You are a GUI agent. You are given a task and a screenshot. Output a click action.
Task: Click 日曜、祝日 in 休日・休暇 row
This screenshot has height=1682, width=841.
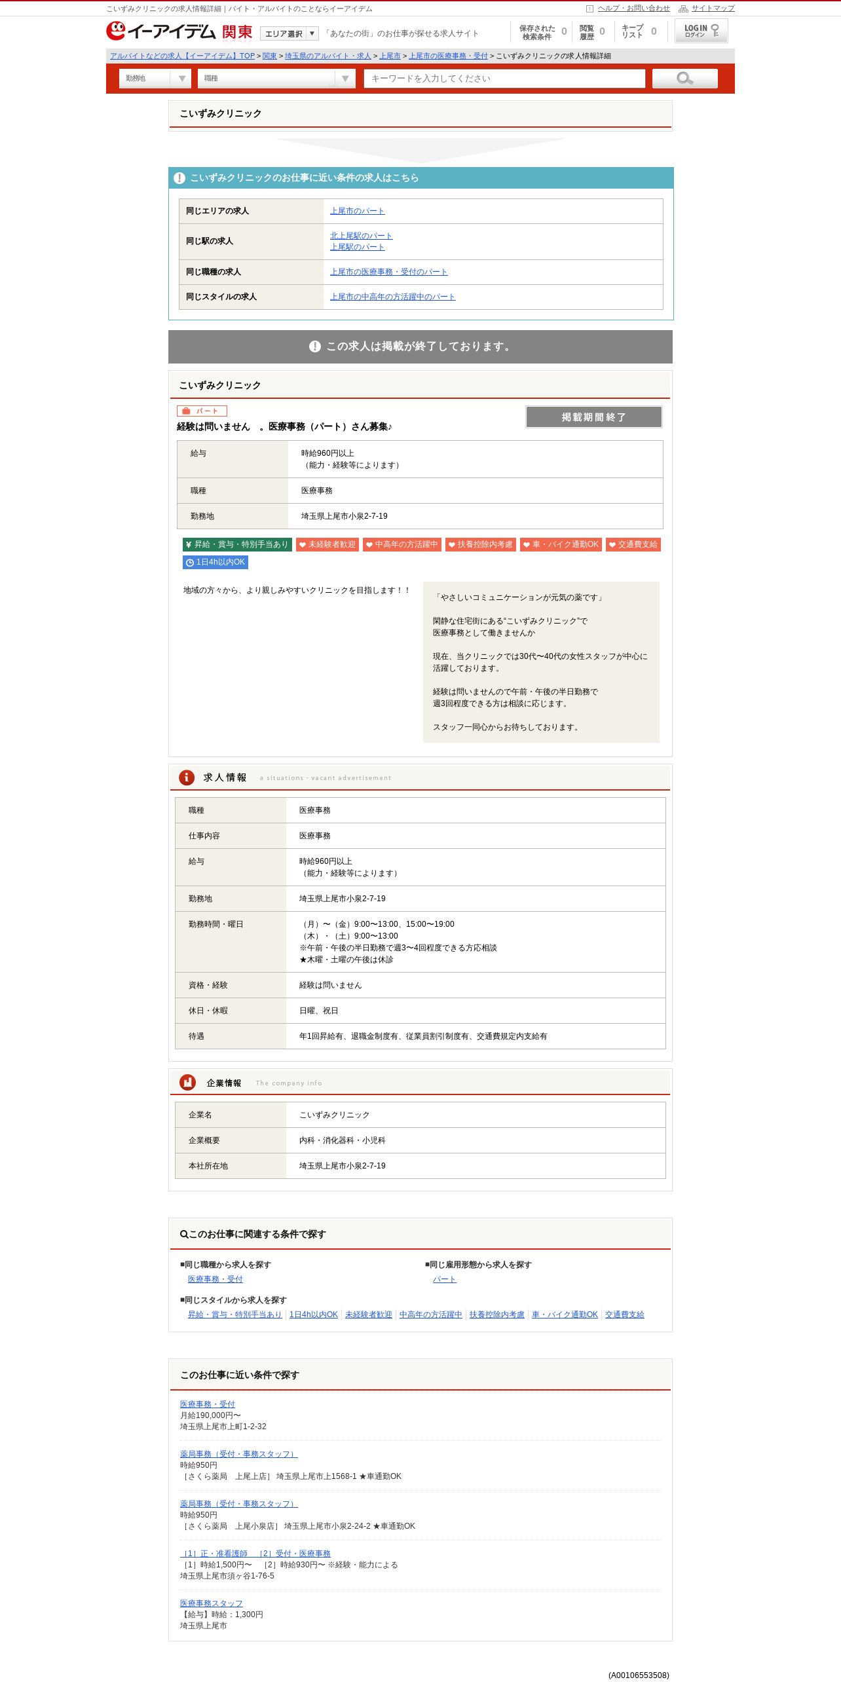point(319,1011)
